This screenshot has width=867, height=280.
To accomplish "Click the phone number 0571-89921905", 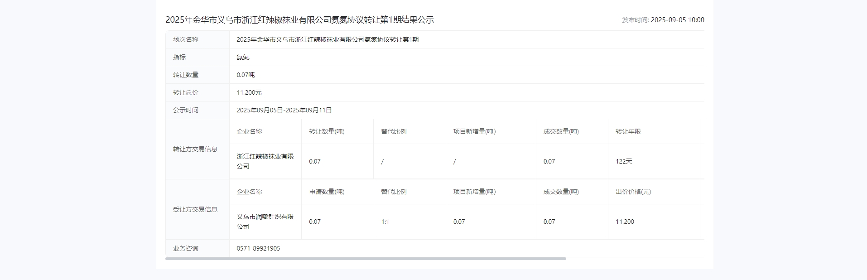I will [258, 248].
